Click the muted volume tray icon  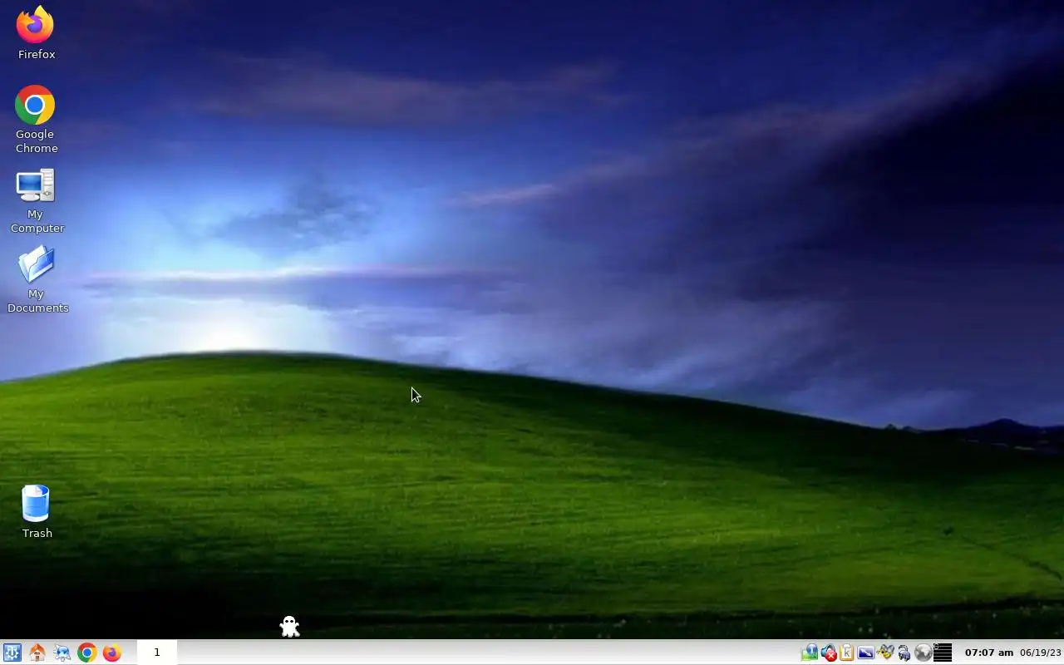[829, 653]
